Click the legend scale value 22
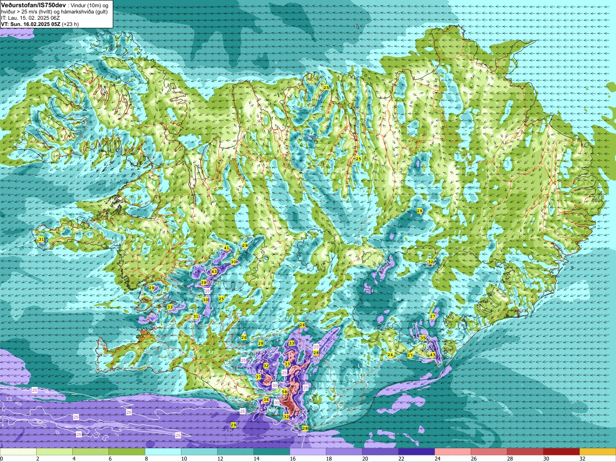 pos(401,459)
